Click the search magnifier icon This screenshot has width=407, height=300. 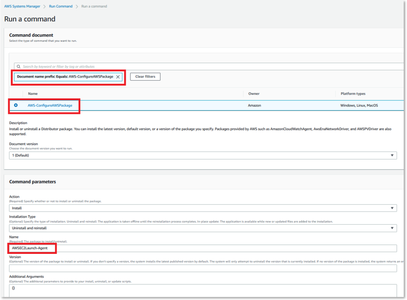pos(19,66)
